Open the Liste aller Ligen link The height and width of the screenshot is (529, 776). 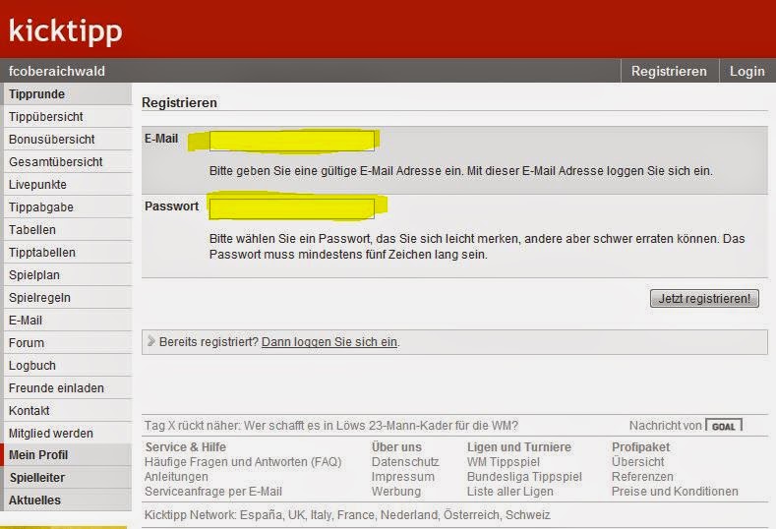tap(510, 492)
